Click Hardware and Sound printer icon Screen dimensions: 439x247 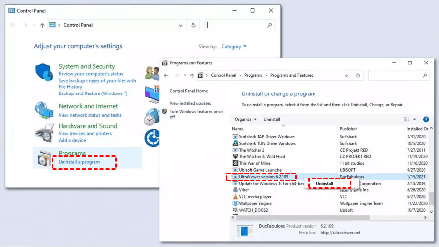tap(44, 132)
